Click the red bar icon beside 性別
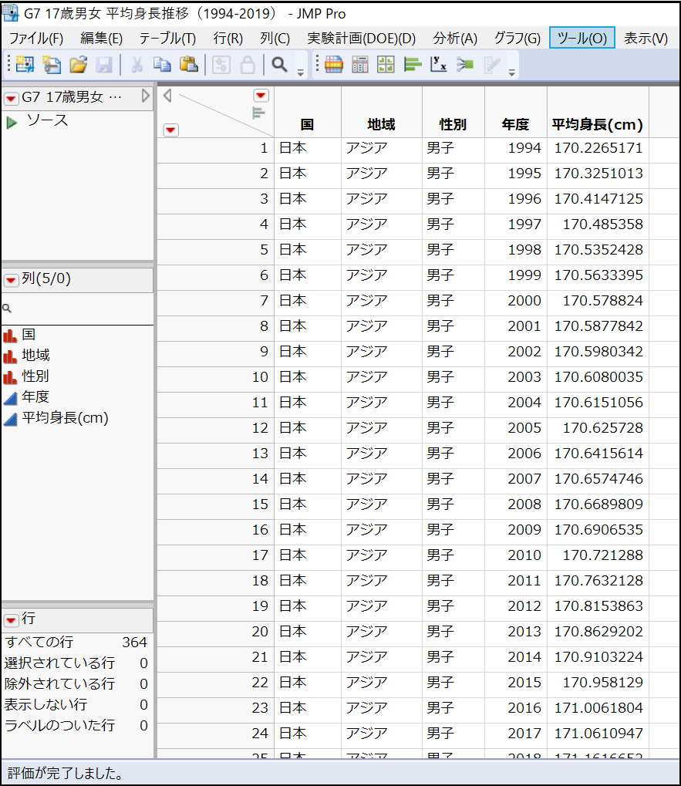The image size is (681, 786). pyautogui.click(x=10, y=376)
